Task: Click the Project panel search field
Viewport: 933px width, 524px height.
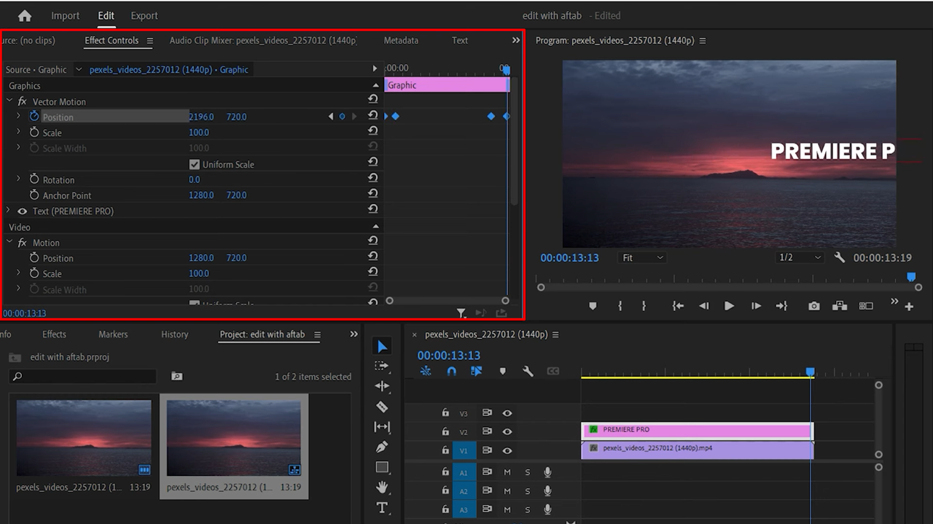Action: click(82, 376)
